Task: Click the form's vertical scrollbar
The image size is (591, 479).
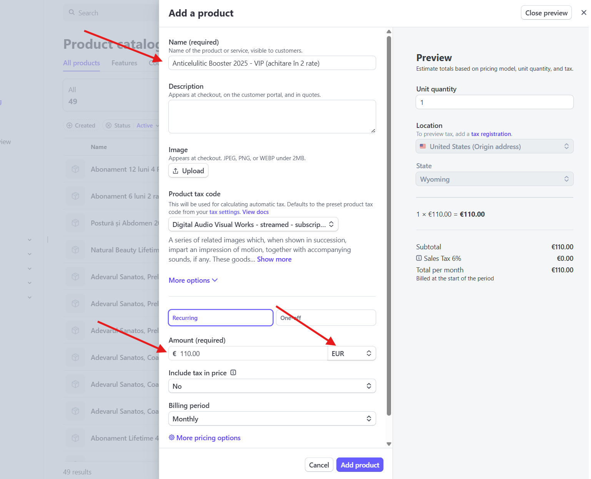Action: [x=389, y=226]
